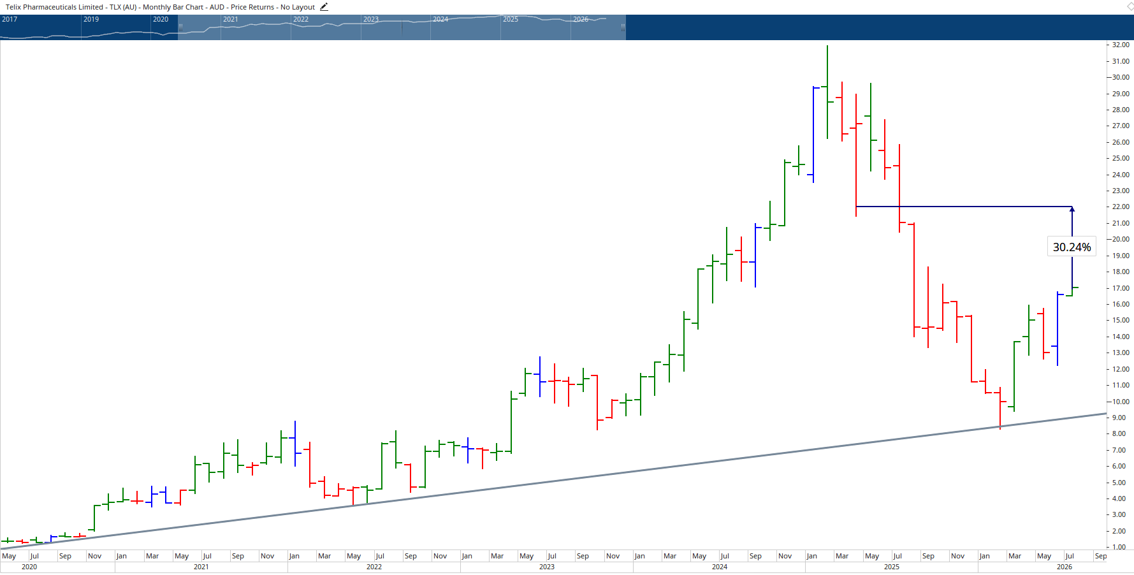
Task: Click the 2023 year marker in the navigator
Action: click(371, 19)
